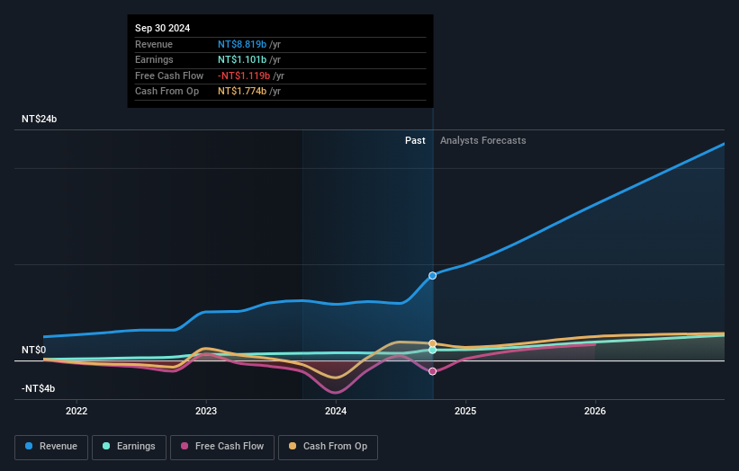Toggle the Free Cash Flow legend button
The image size is (739, 471).
[x=222, y=447]
